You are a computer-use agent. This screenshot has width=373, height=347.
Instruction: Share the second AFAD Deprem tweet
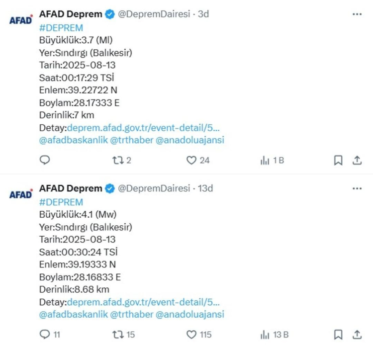(x=357, y=335)
